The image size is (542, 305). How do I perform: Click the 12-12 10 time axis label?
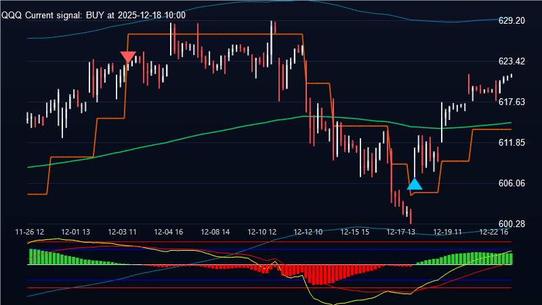click(308, 232)
